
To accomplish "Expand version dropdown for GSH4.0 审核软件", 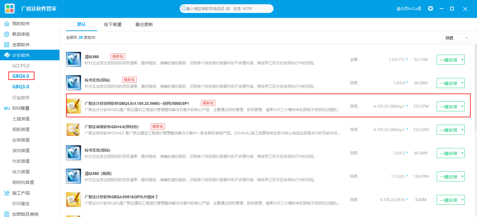I will pos(407,130).
